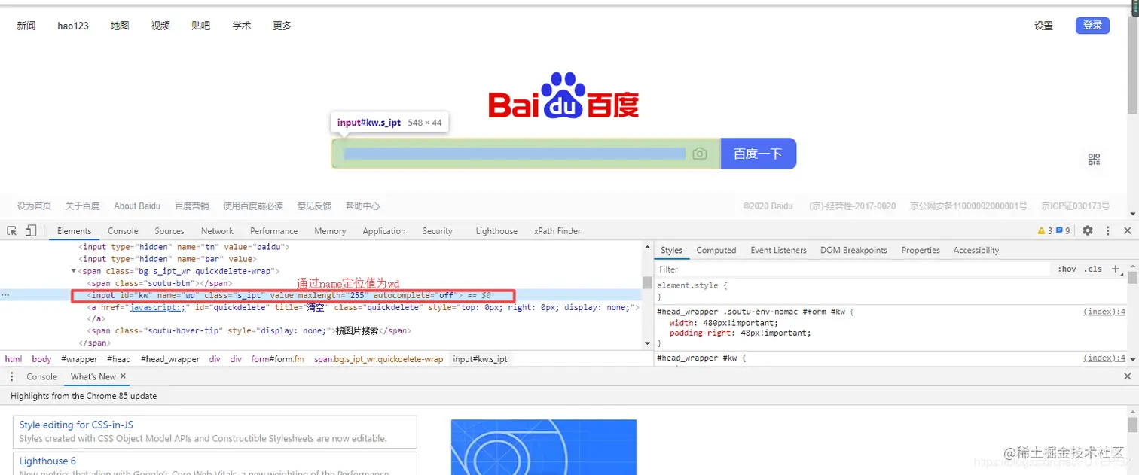Select #head_wrapper in the breadcrumb
This screenshot has width=1139, height=475.
[170, 359]
